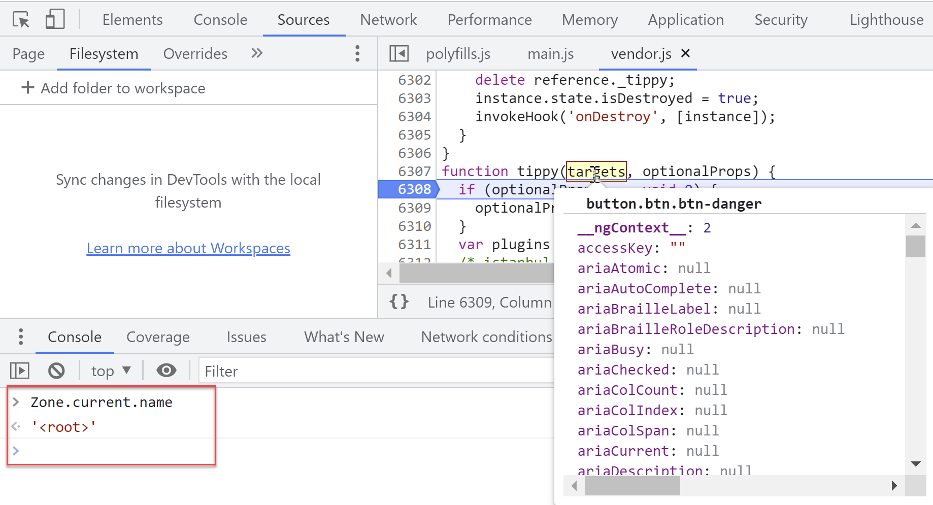This screenshot has width=933, height=505.
Task: Focus the console Filter field
Action: tap(376, 371)
